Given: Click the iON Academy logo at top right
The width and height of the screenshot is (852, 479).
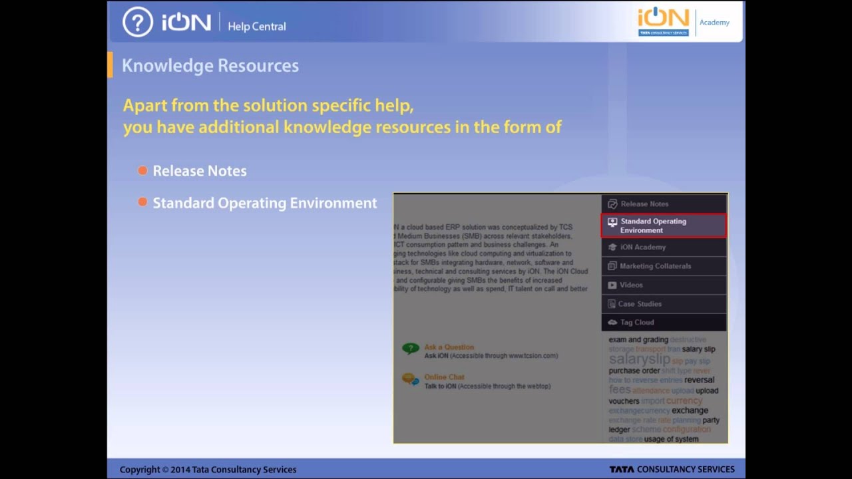Looking at the screenshot, I should click(x=684, y=21).
